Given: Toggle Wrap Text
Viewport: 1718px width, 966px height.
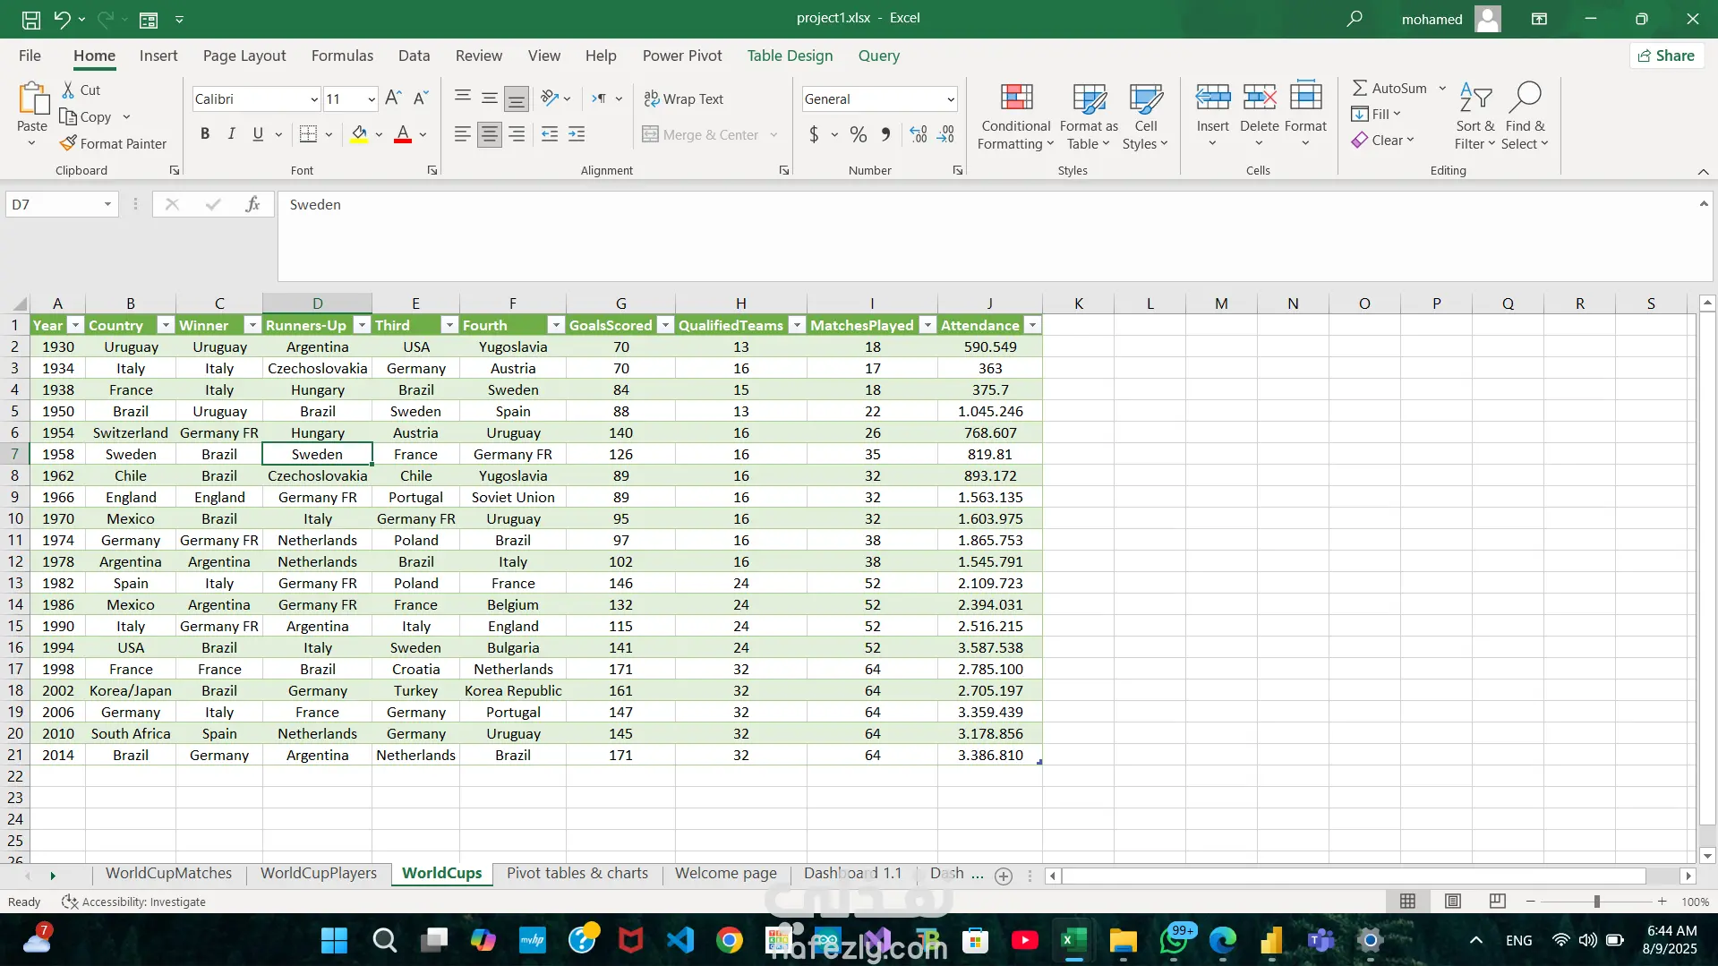Looking at the screenshot, I should 684,98.
